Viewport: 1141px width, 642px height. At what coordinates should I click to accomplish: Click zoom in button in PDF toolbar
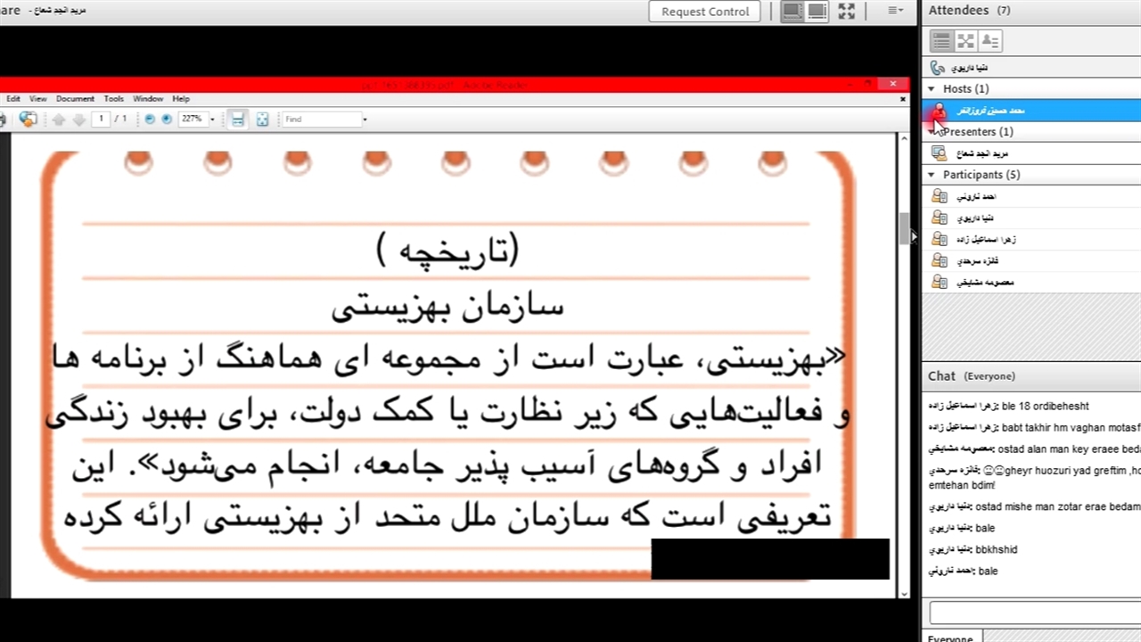(x=167, y=119)
